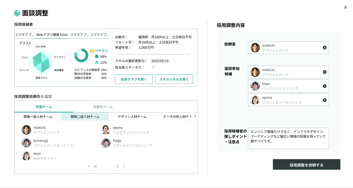
Task: Go to next page with 次 chevron
Action: coord(124,166)
